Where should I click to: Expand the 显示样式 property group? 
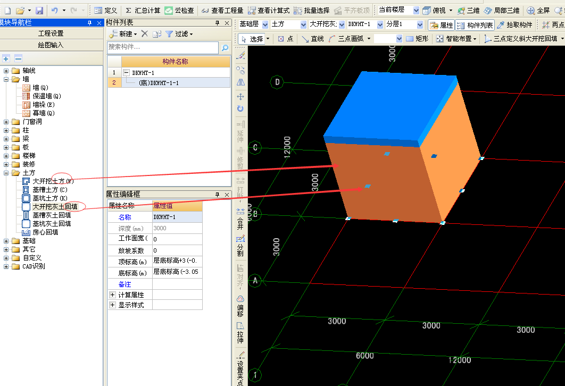click(x=112, y=305)
